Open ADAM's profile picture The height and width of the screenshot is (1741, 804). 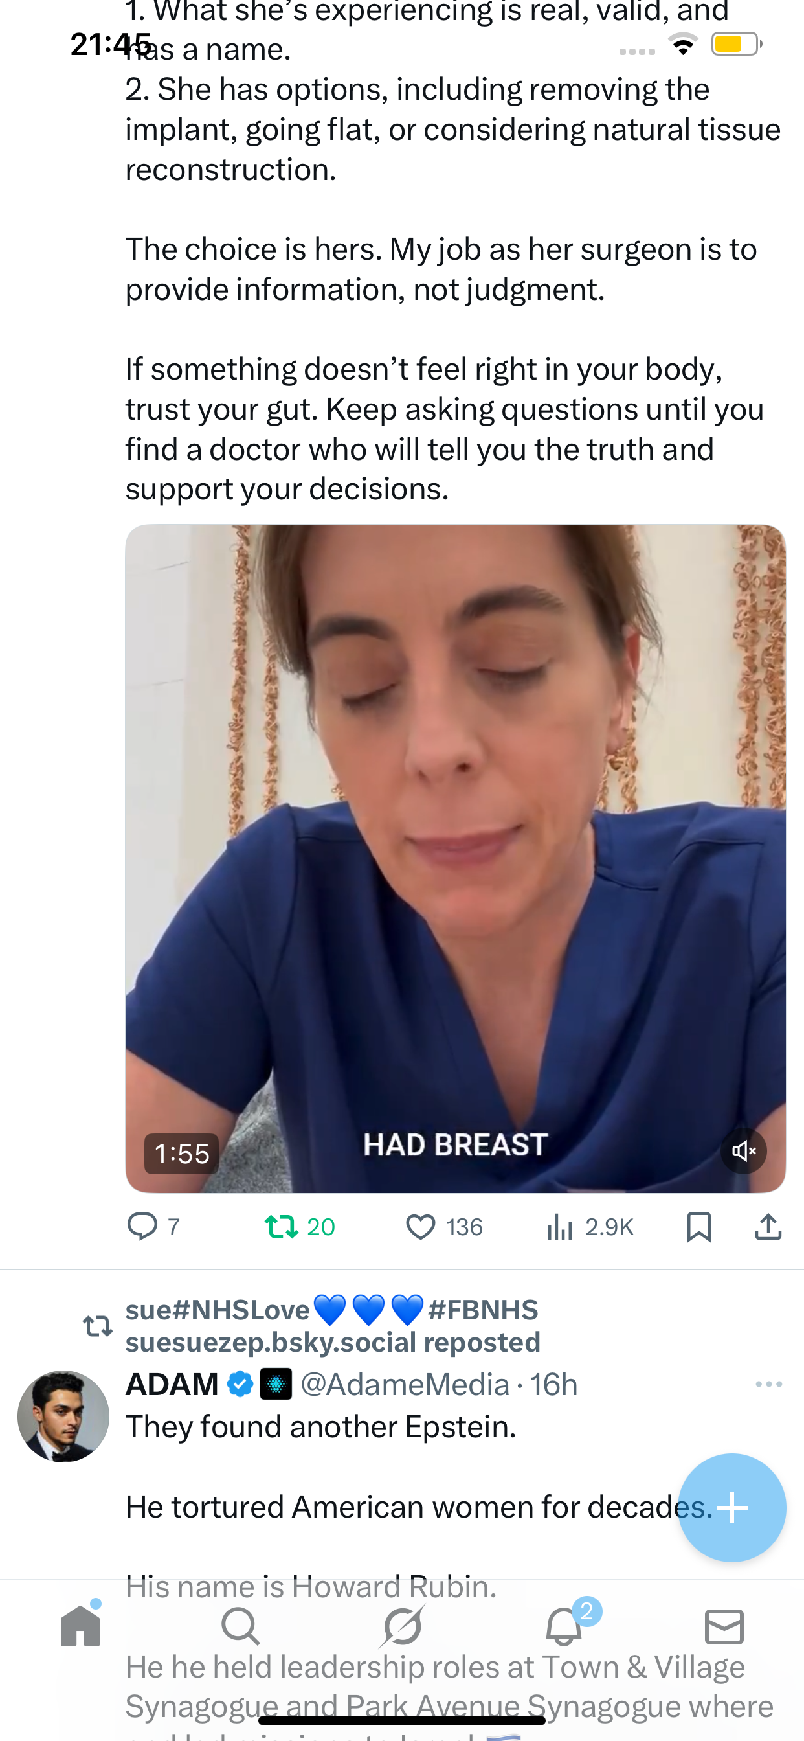tap(63, 1416)
